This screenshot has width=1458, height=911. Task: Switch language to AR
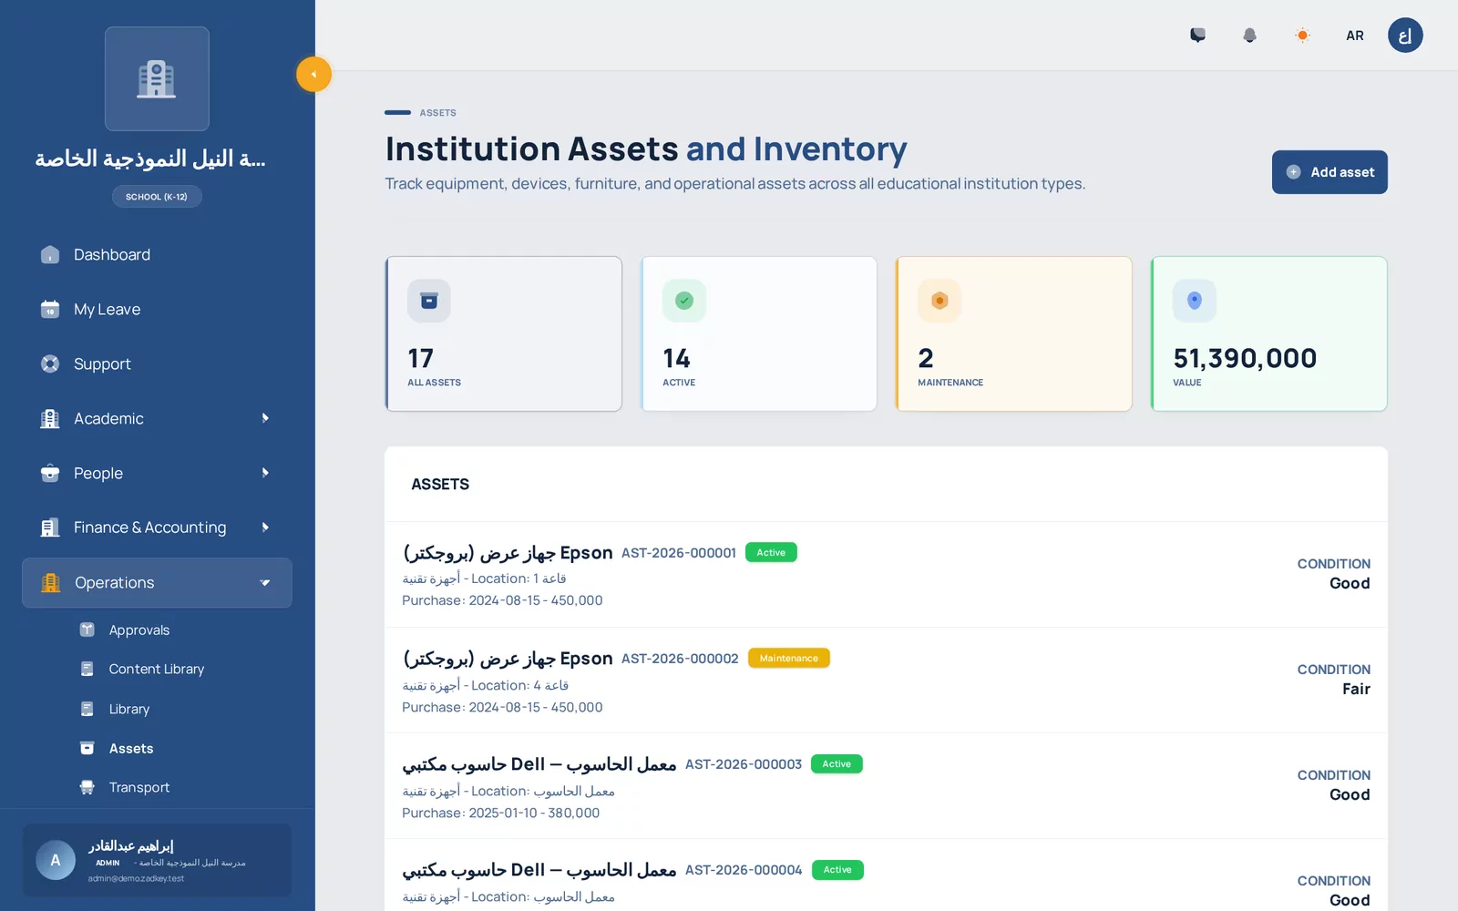click(x=1355, y=36)
